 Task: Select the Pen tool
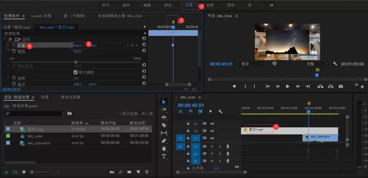[164, 141]
